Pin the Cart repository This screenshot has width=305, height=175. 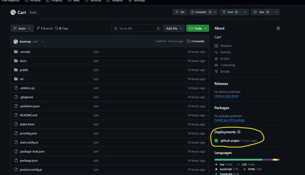pyautogui.click(x=180, y=12)
